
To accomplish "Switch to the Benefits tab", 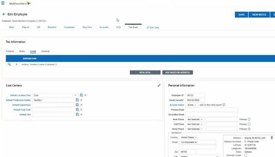I will [52, 27].
